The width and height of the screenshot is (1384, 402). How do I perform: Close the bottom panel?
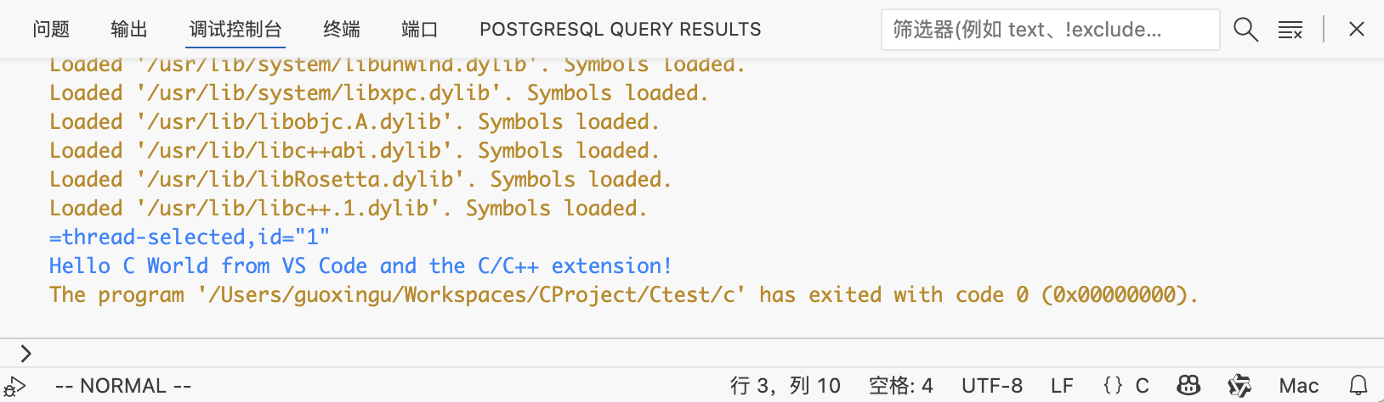click(x=1357, y=30)
